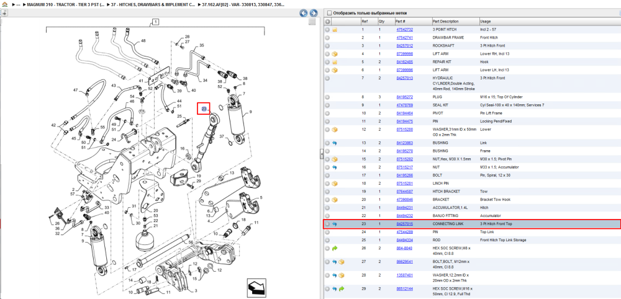The height and width of the screenshot is (299, 621).
Task: Click the folder icon on 3 POINT HITCH row
Action: (x=335, y=30)
